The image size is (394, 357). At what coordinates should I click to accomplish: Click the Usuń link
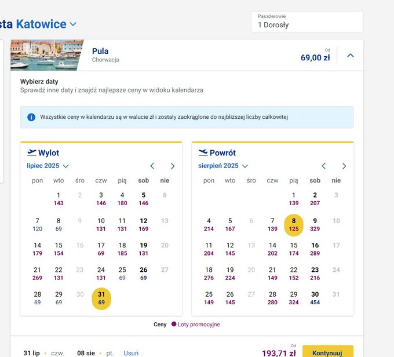pyautogui.click(x=131, y=353)
